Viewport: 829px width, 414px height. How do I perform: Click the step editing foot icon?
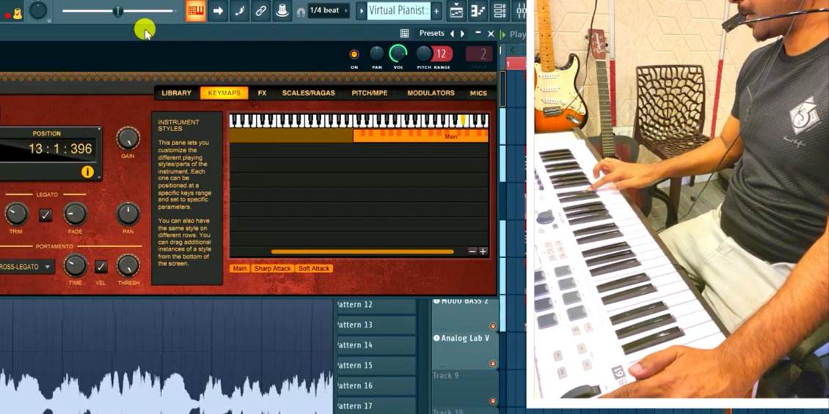tap(239, 10)
